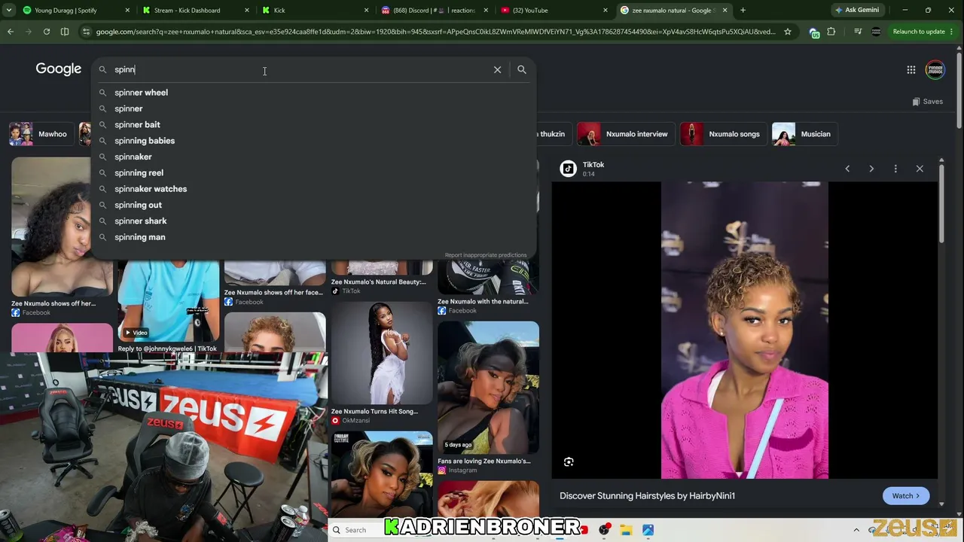Open the large TikTok preview image
964x542 pixels.
pos(745,330)
